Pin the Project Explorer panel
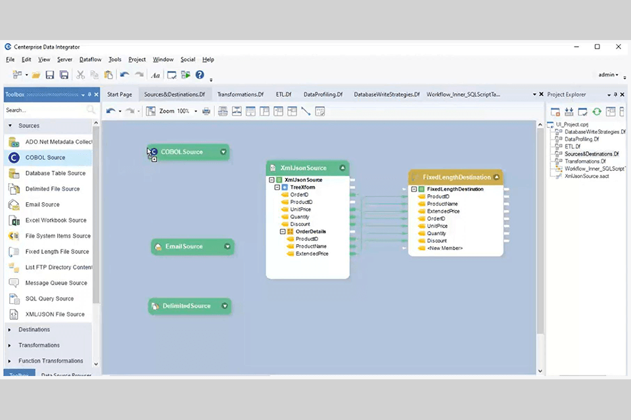Viewport: 631px width, 420px height. [615, 94]
